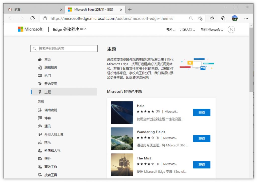Click 获取 button for The Mist theme
The image size is (257, 182).
(202, 165)
